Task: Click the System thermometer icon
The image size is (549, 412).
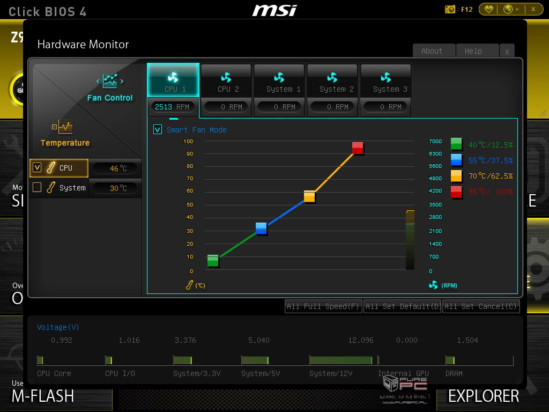Action: pos(51,187)
